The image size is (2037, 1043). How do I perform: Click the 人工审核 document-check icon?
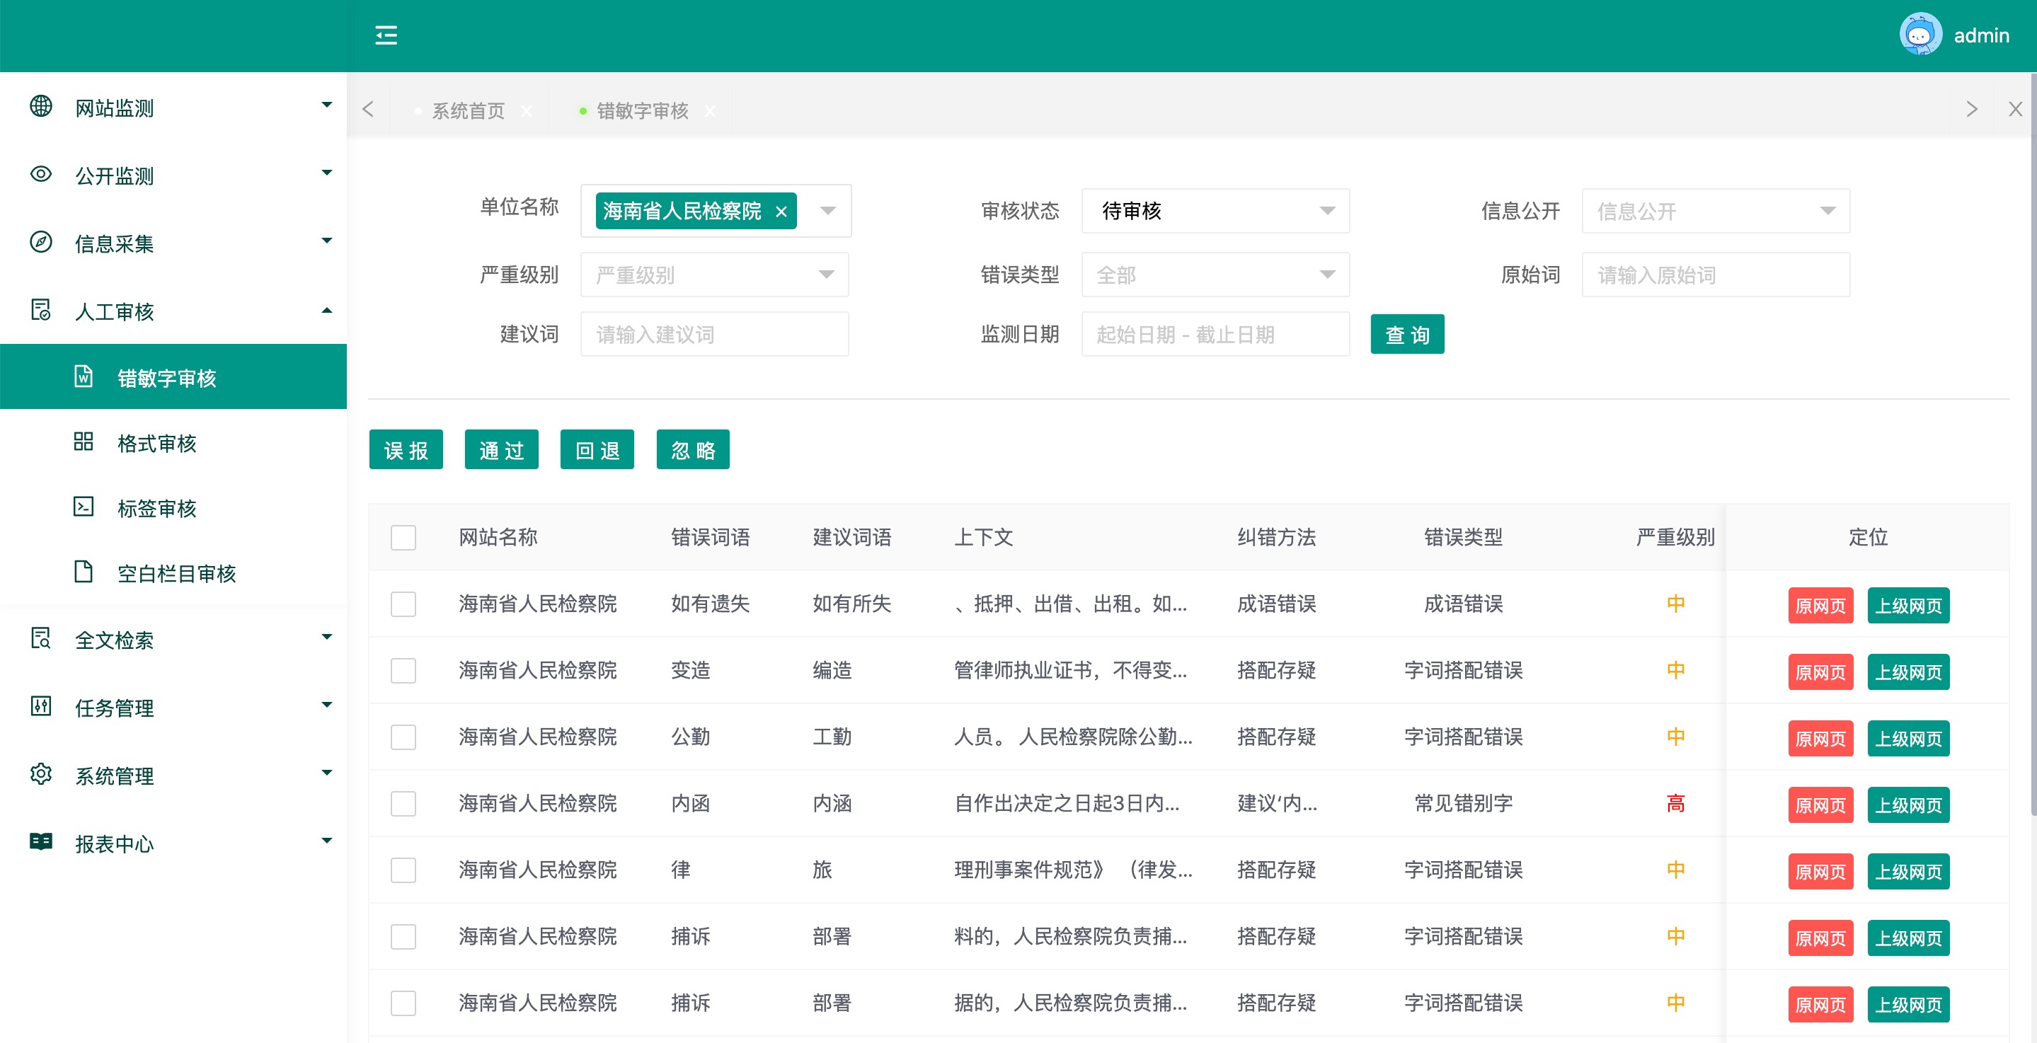(x=41, y=310)
